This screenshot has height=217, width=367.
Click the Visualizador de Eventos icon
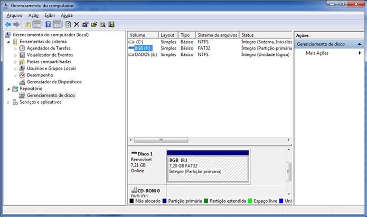click(22, 55)
